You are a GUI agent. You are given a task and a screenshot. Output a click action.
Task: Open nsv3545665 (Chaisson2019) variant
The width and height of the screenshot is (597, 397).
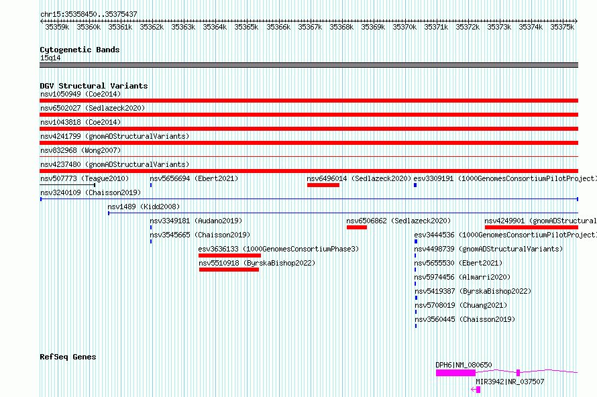tap(200, 235)
